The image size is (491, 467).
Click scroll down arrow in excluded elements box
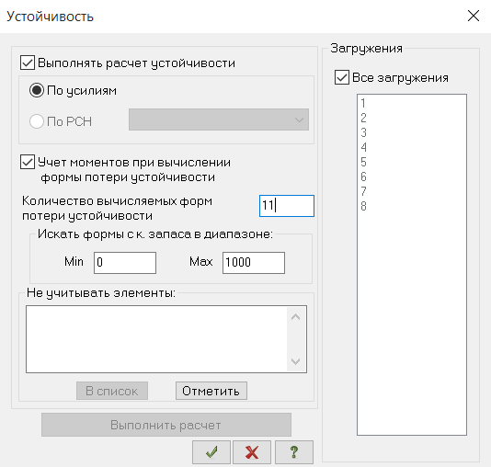click(x=295, y=361)
